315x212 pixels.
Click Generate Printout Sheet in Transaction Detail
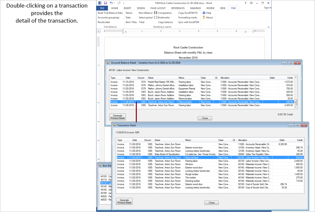pos(124,202)
